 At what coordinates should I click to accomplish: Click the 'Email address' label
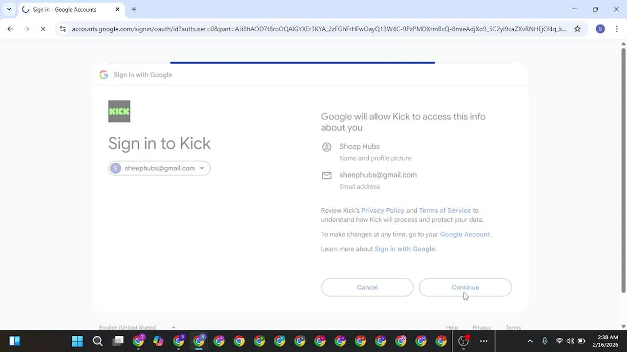359,187
